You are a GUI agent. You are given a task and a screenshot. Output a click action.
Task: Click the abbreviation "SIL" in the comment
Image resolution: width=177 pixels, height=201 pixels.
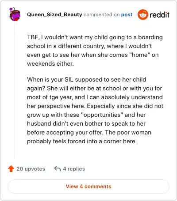(69, 79)
